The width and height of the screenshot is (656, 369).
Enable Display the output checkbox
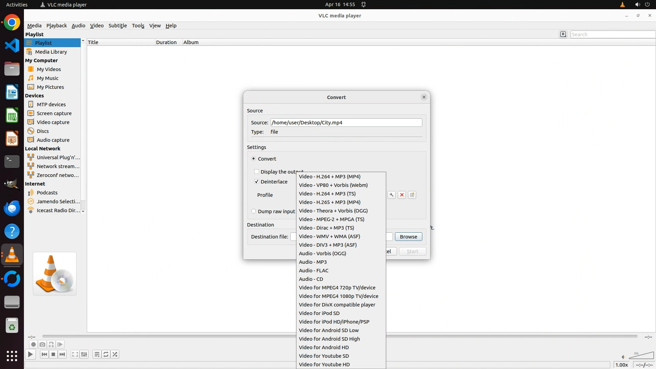[x=257, y=172]
